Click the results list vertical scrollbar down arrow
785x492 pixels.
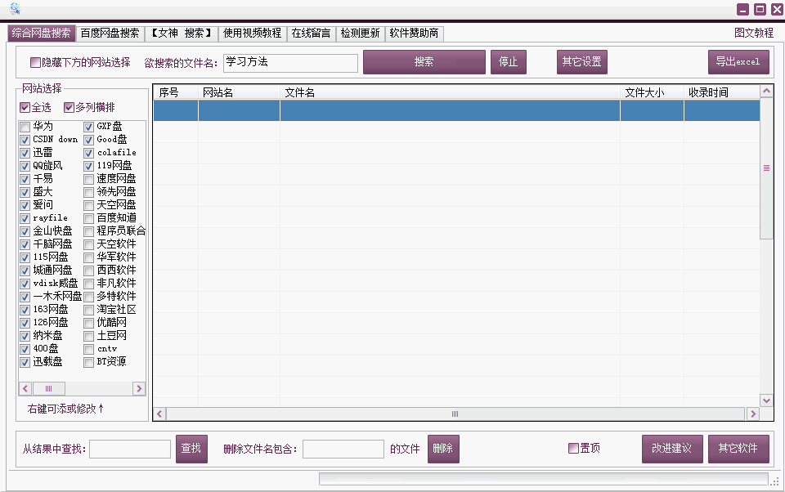coord(766,400)
